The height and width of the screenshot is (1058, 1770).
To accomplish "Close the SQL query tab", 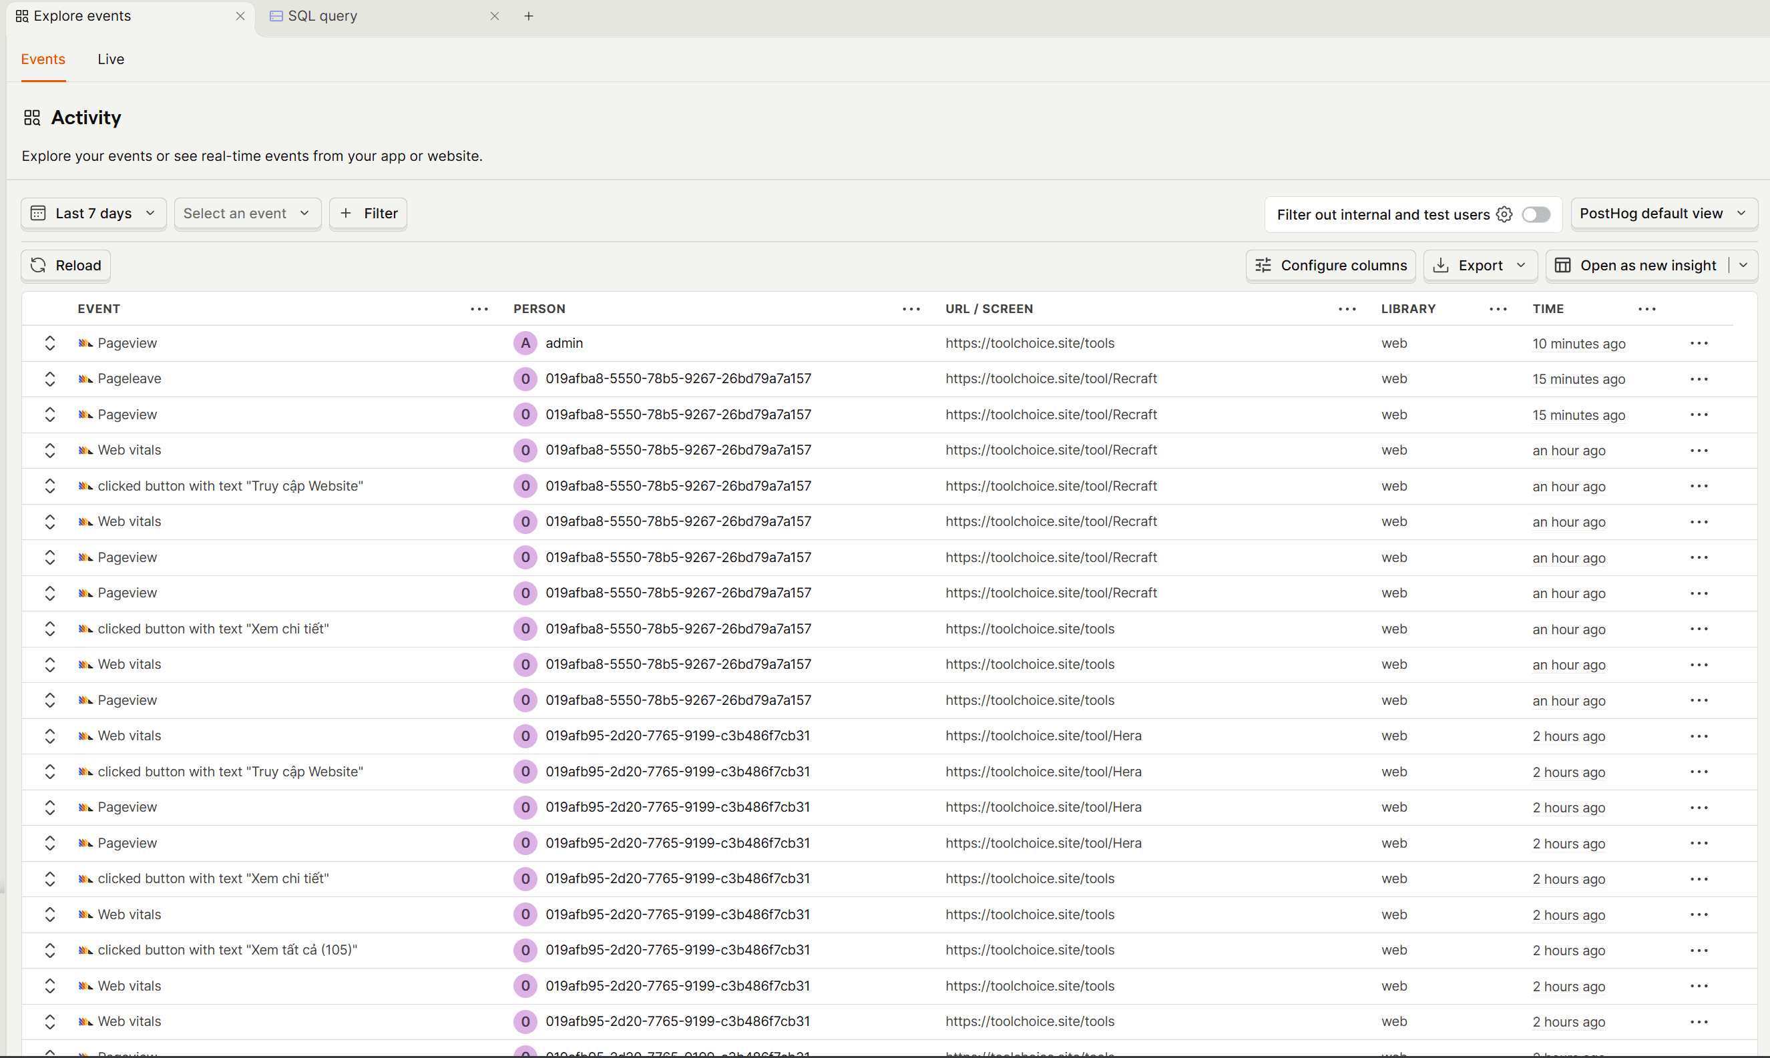I will tap(494, 17).
